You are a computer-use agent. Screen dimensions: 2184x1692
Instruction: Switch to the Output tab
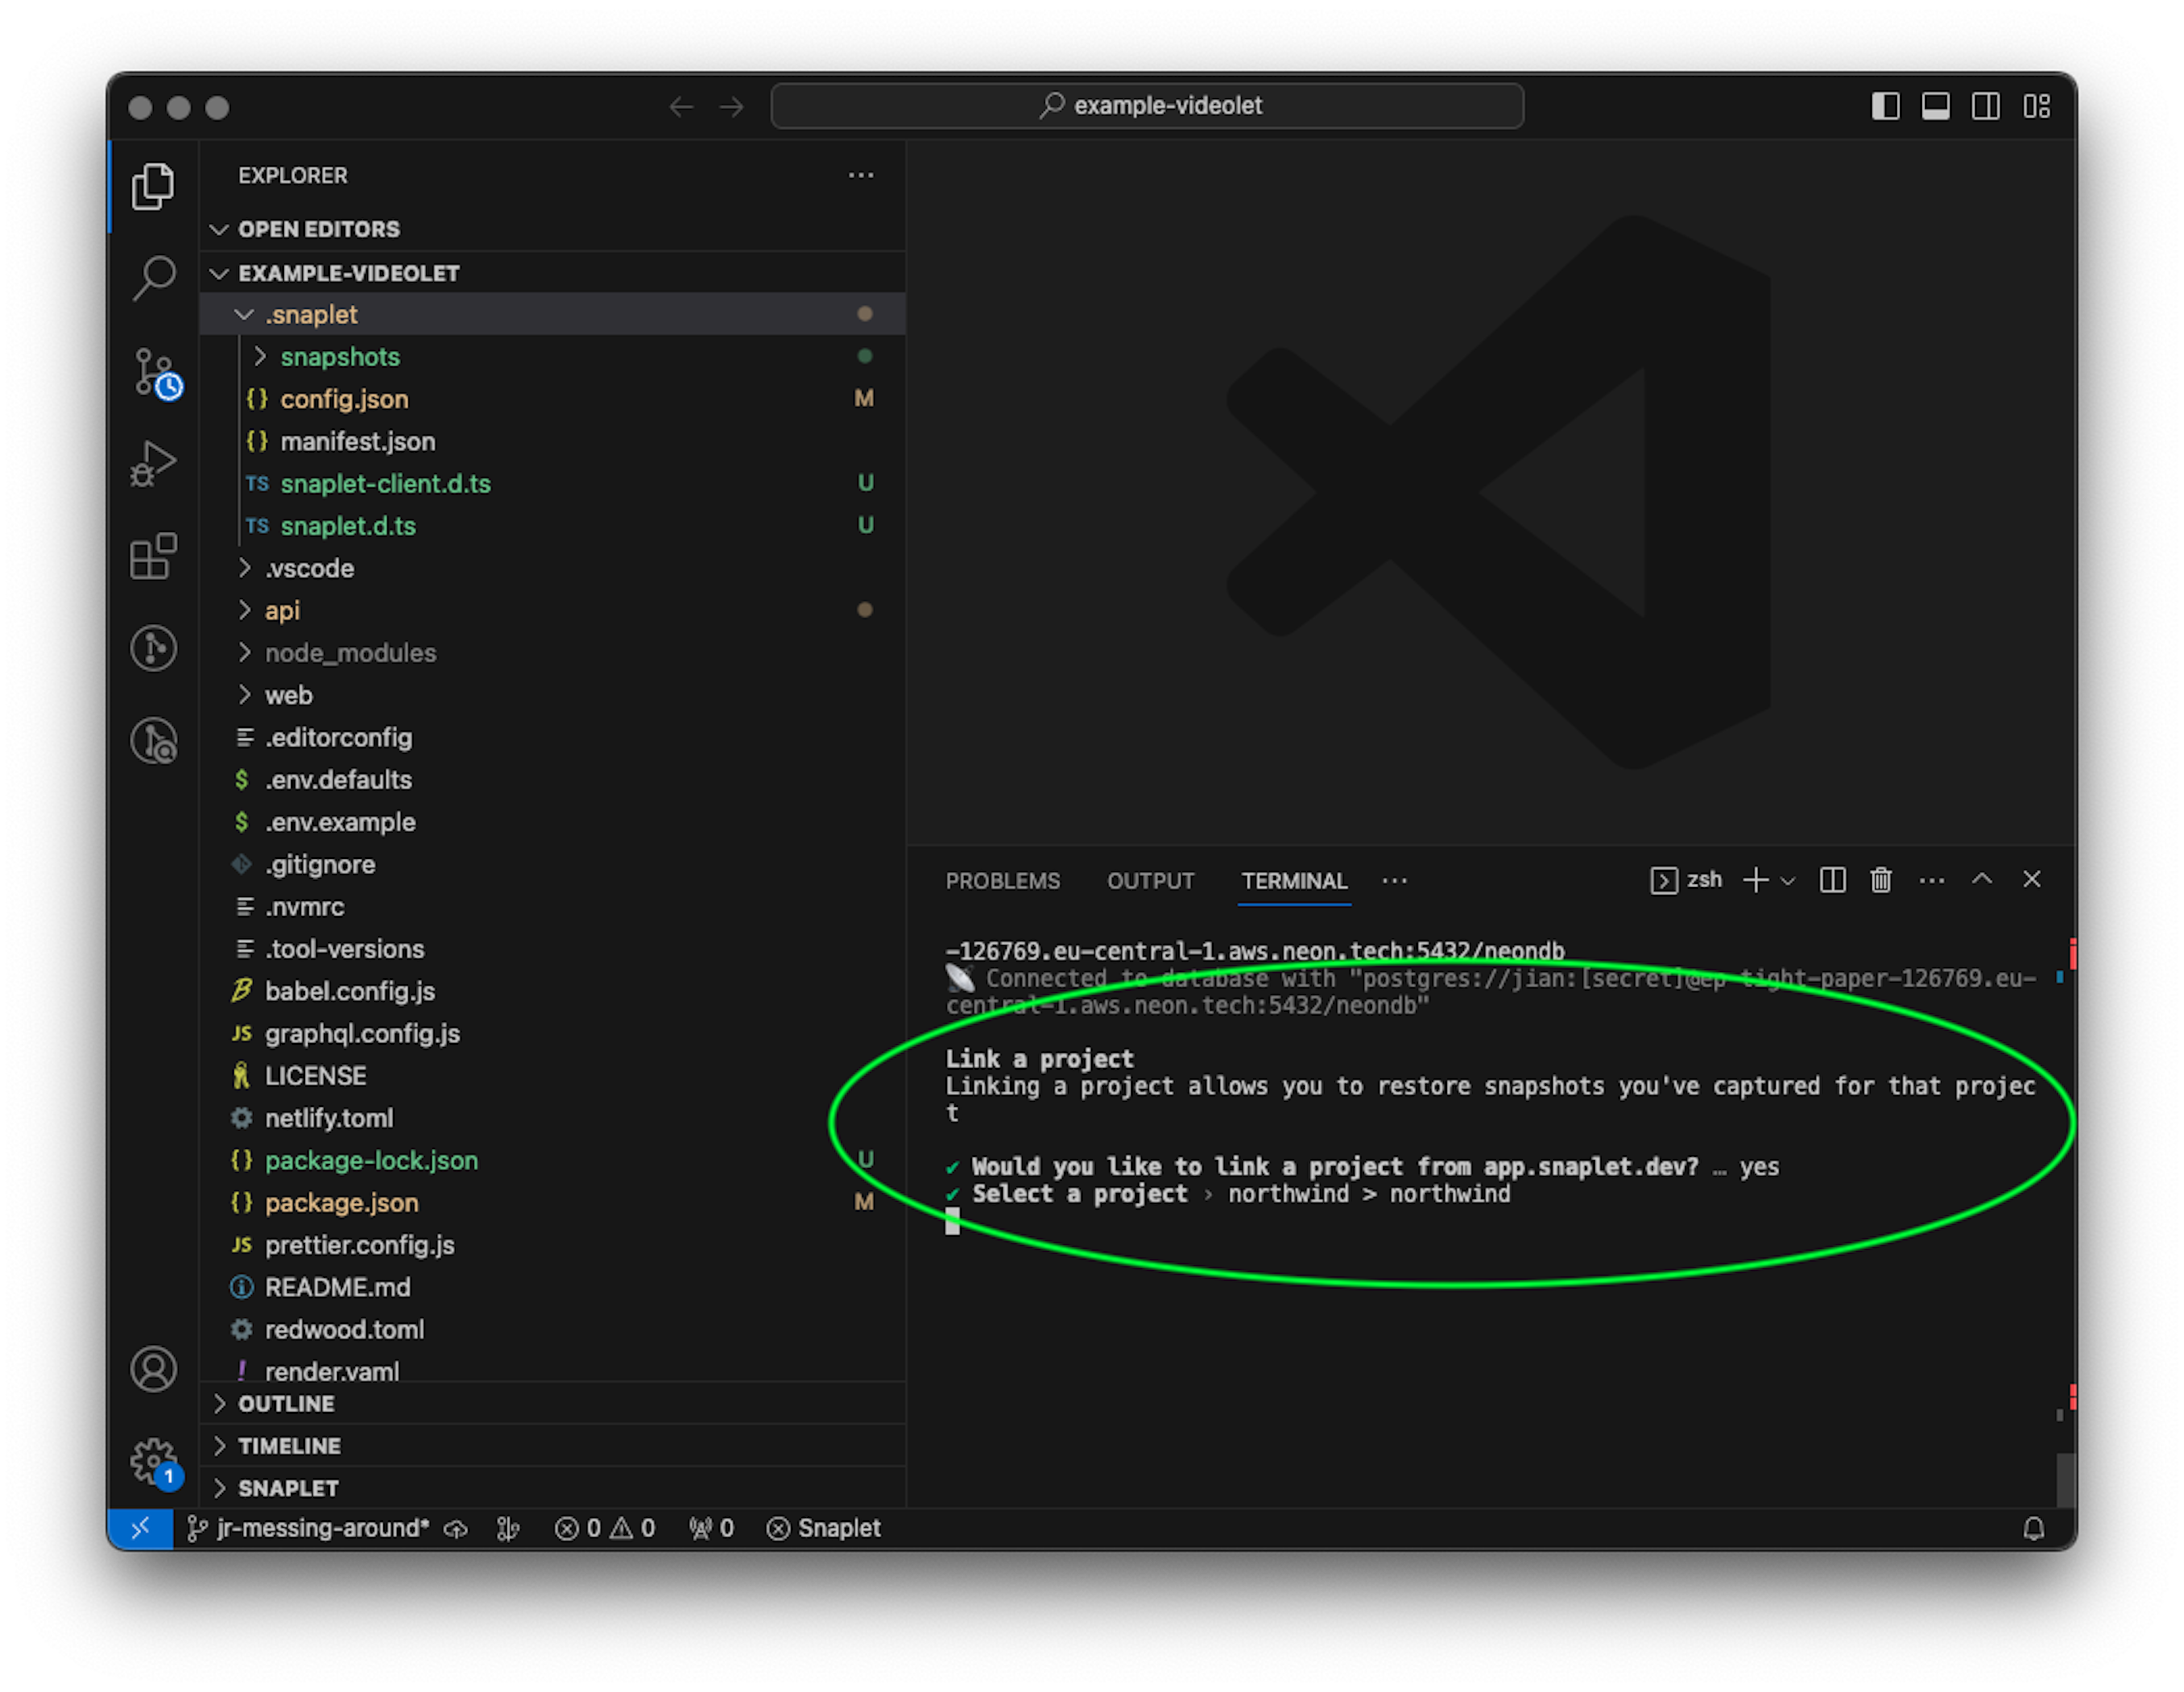coord(1150,881)
